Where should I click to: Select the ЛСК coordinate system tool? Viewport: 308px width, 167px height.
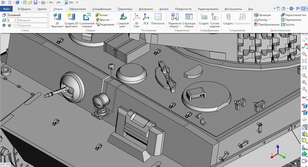coord(146,19)
